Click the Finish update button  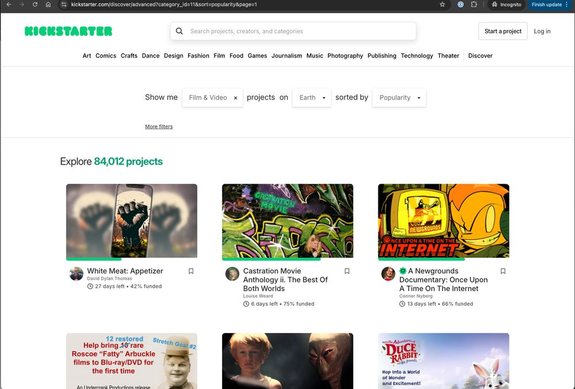point(546,5)
